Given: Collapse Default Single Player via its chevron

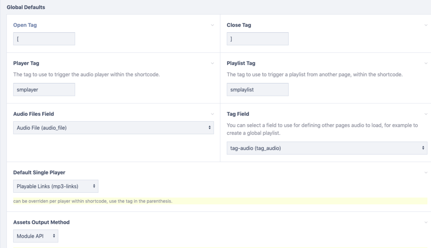Looking at the screenshot, I should [x=426, y=173].
